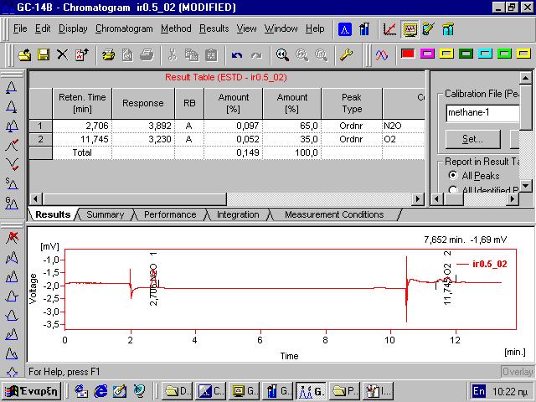536x402 pixels.
Task: Click the magenta color swatch
Action: click(x=427, y=54)
